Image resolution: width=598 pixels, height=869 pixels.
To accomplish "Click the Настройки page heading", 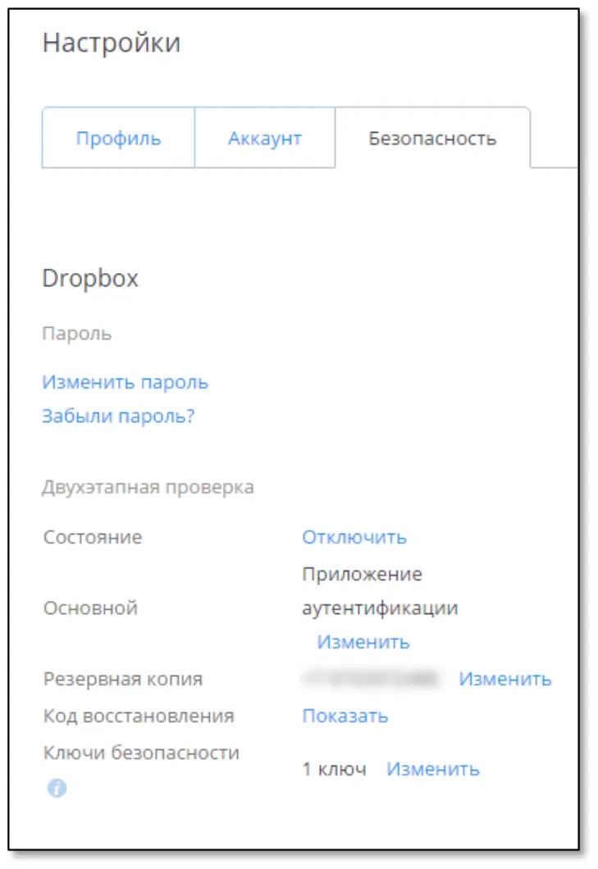I will click(112, 43).
